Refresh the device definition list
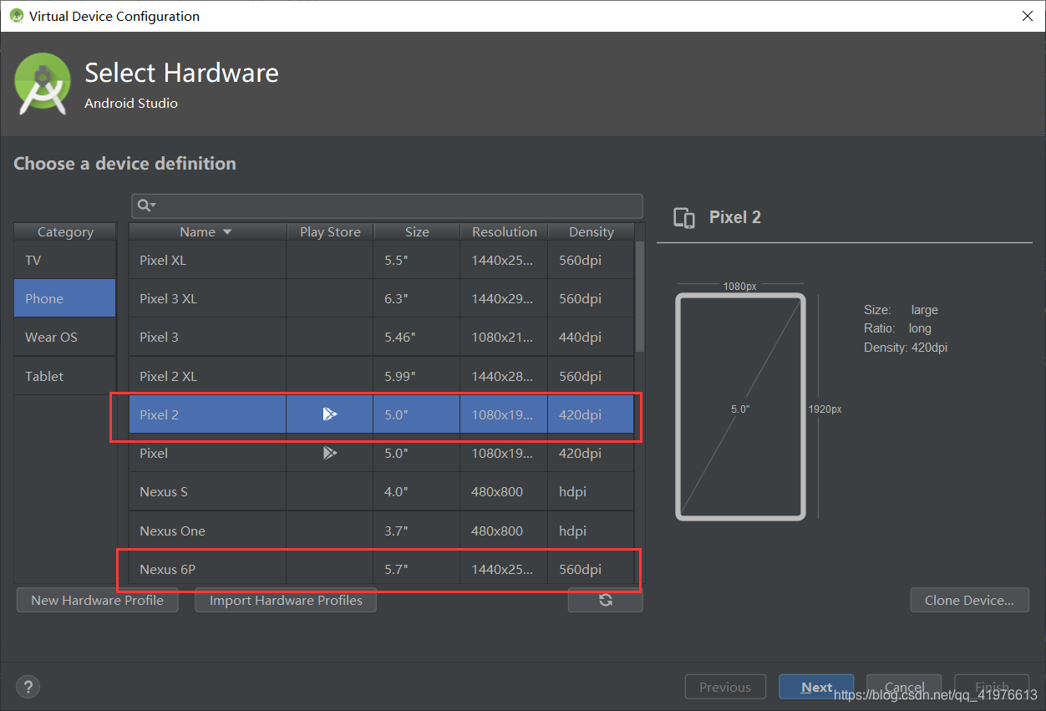Viewport: 1046px width, 711px height. [605, 600]
